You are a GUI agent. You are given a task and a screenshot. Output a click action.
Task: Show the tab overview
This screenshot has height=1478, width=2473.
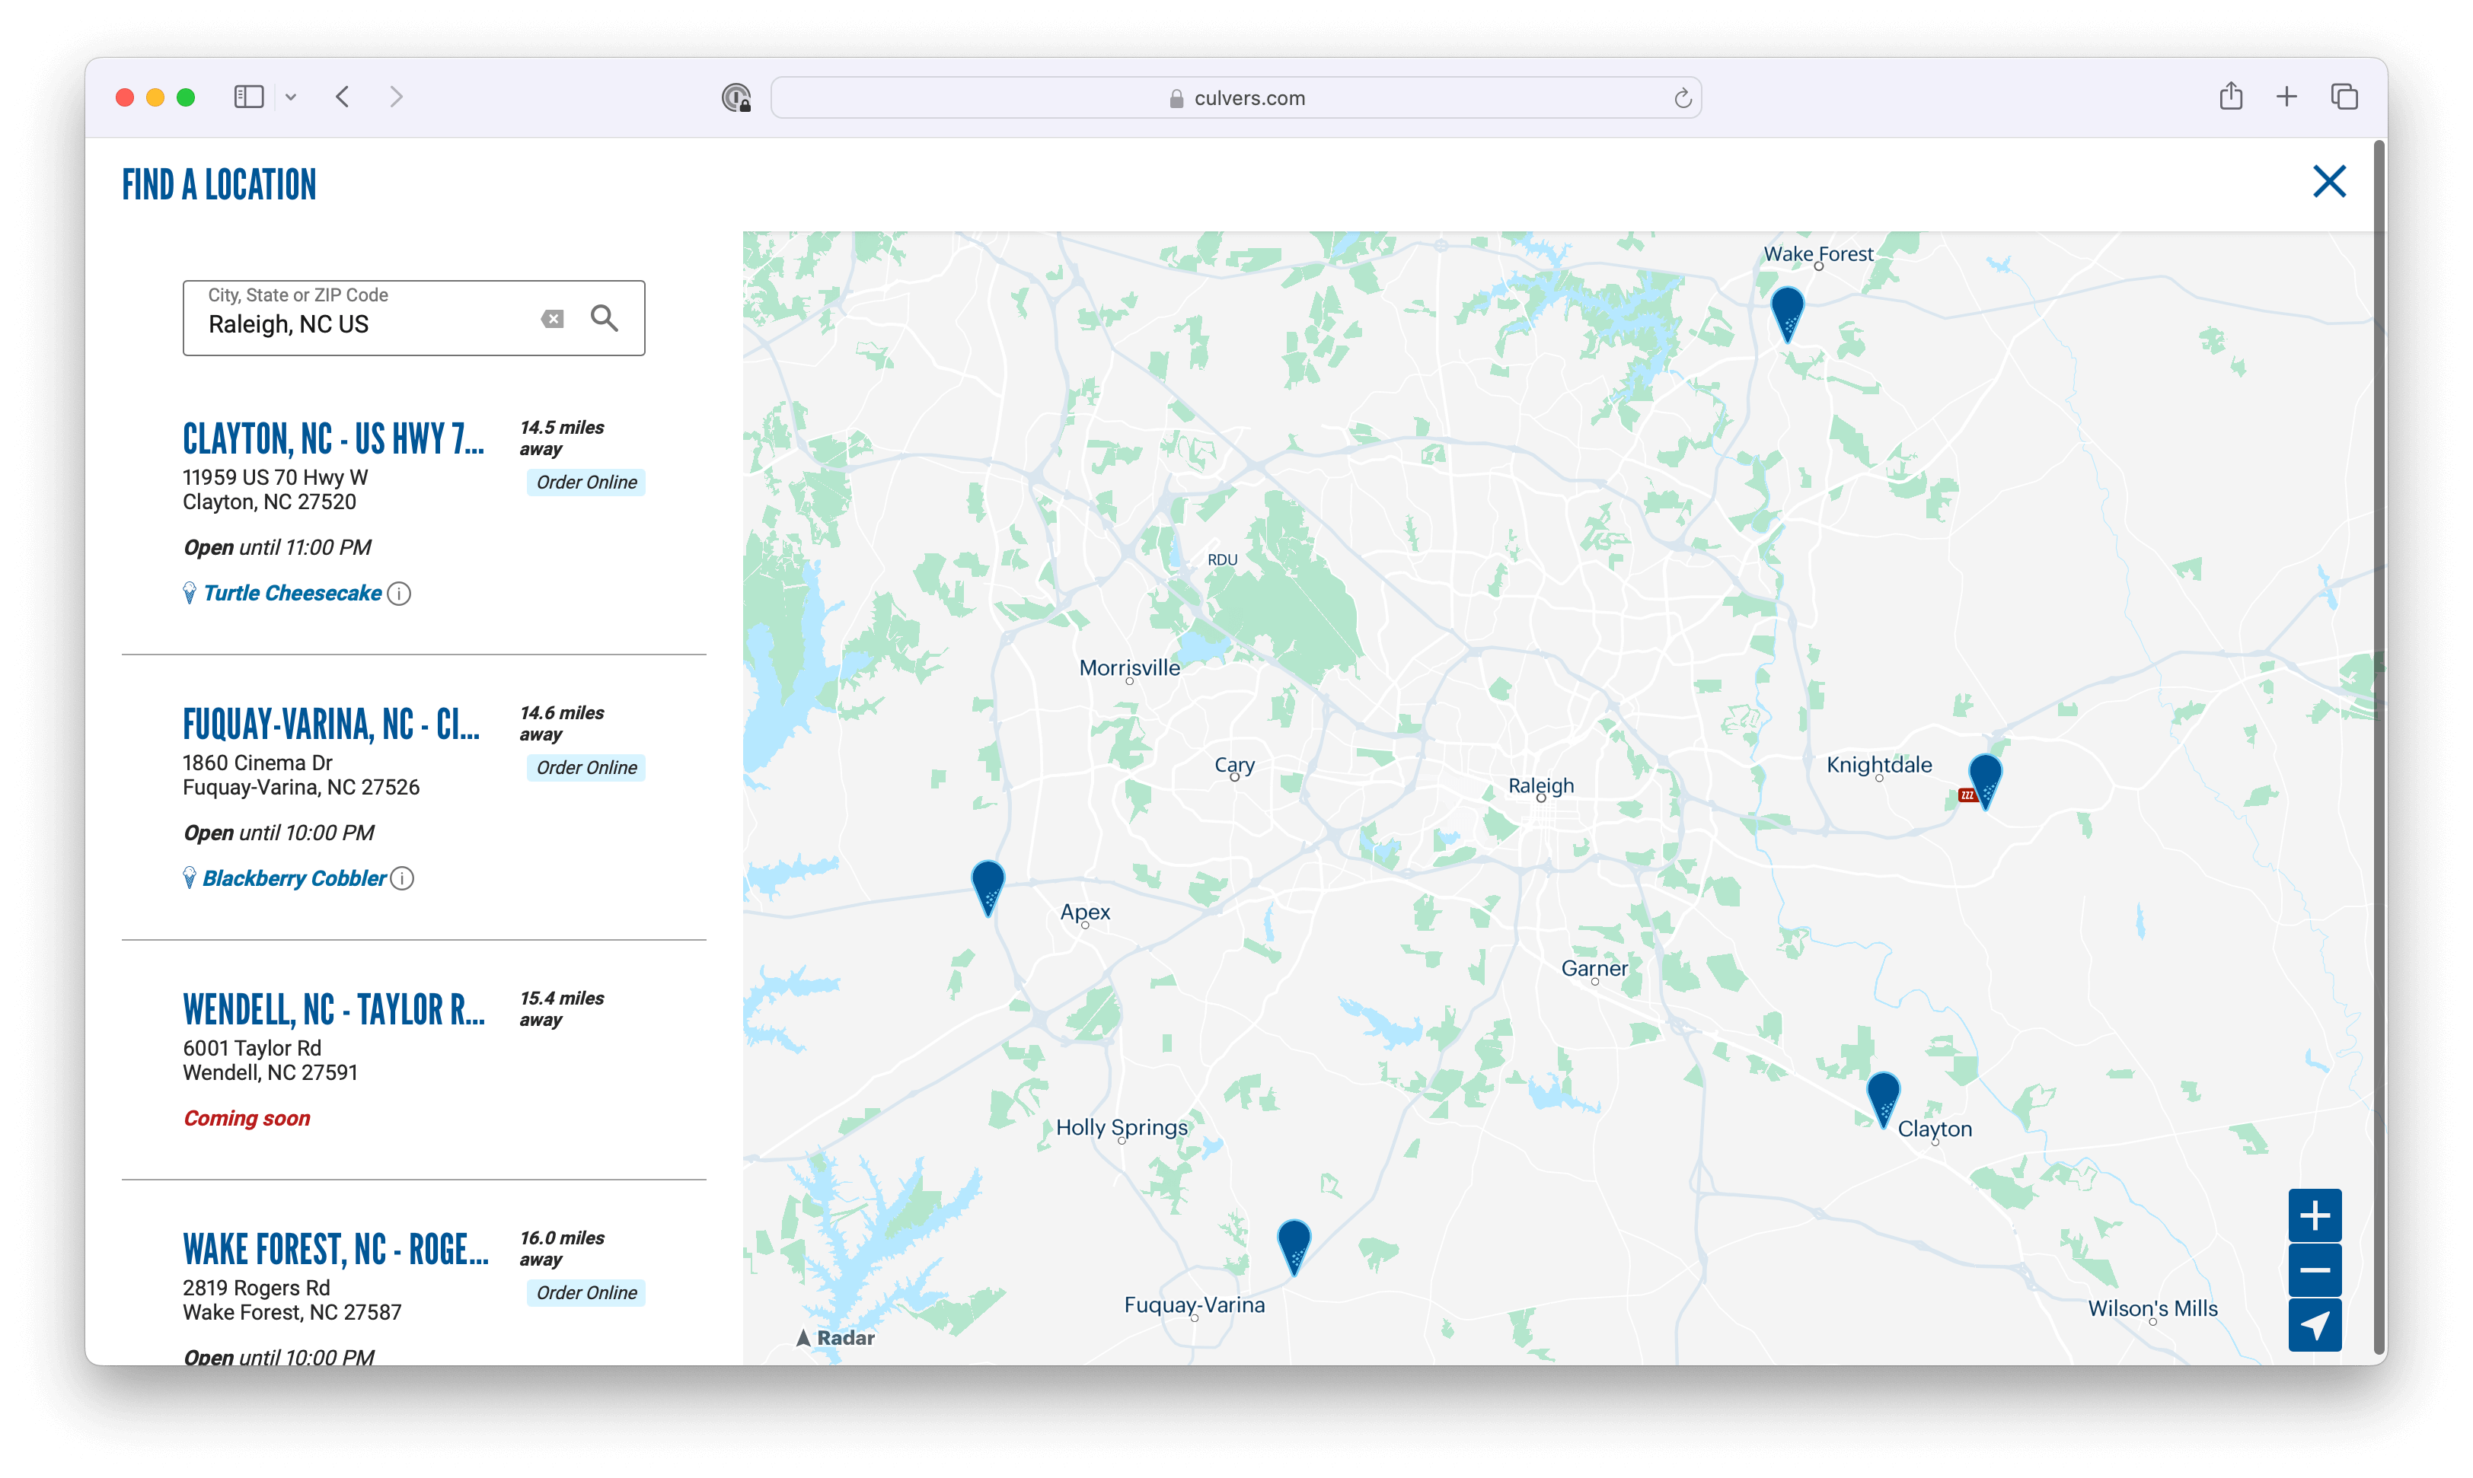click(x=2344, y=97)
